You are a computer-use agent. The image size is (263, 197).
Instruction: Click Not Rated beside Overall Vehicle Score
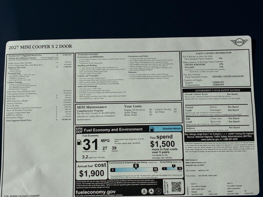pyautogui.click(x=232, y=94)
